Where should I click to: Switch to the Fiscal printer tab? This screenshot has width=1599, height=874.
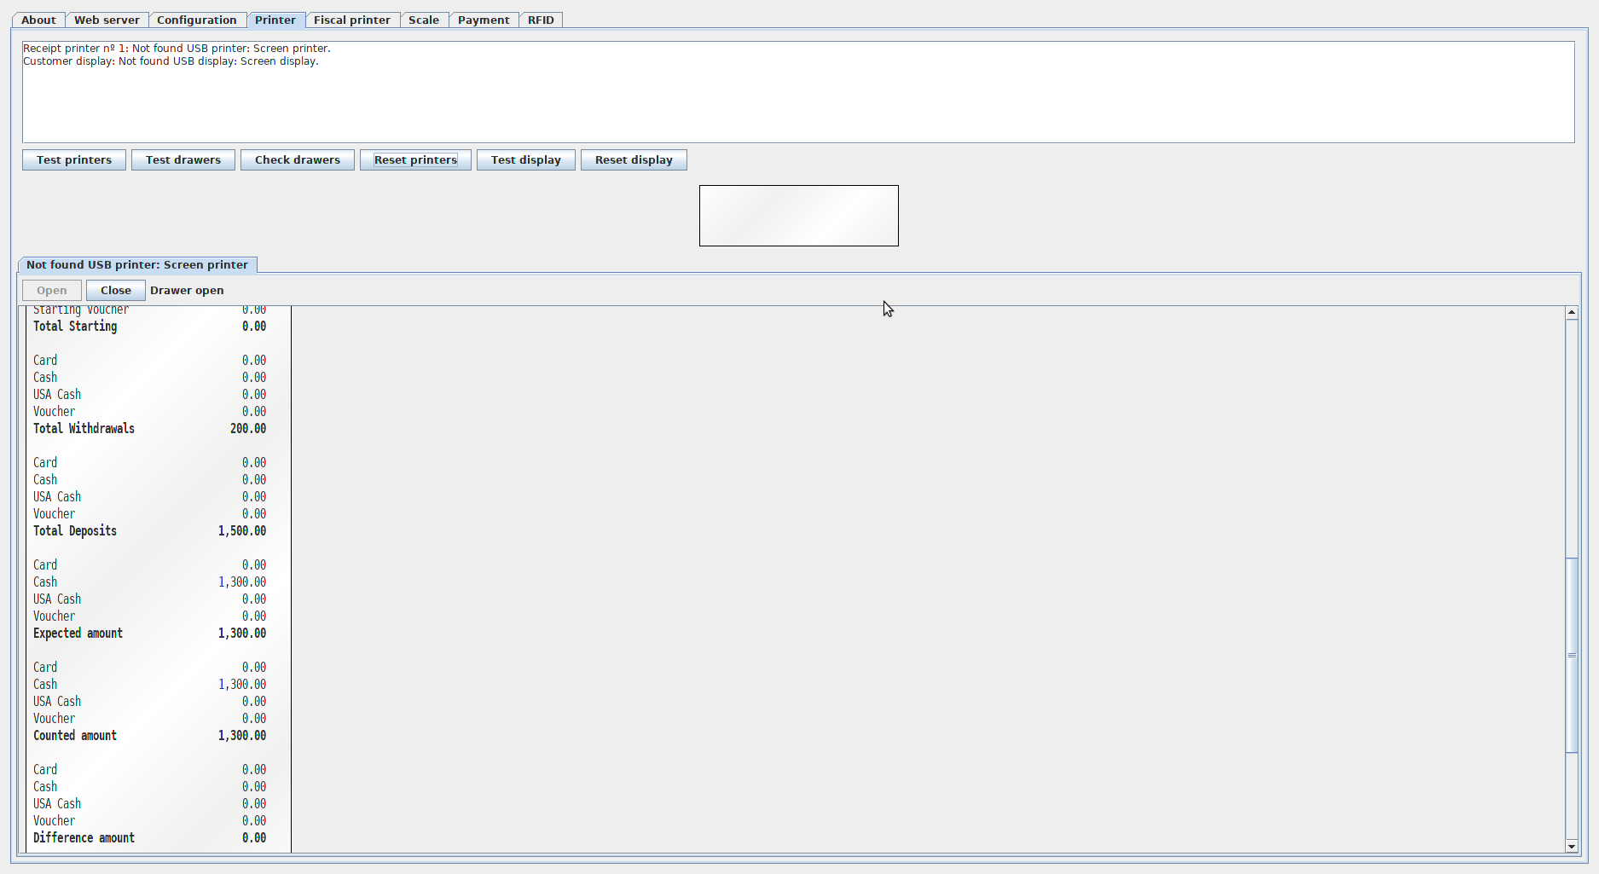click(x=352, y=20)
